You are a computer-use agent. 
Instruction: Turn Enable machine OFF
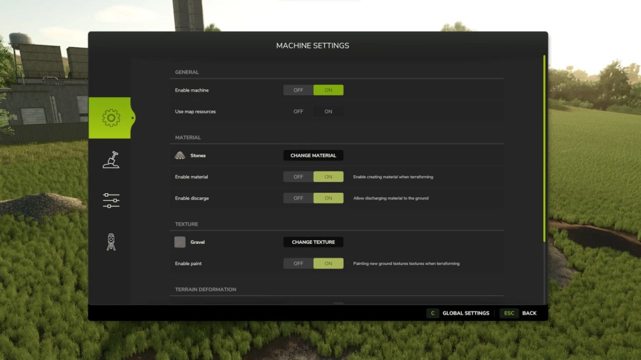pyautogui.click(x=298, y=90)
